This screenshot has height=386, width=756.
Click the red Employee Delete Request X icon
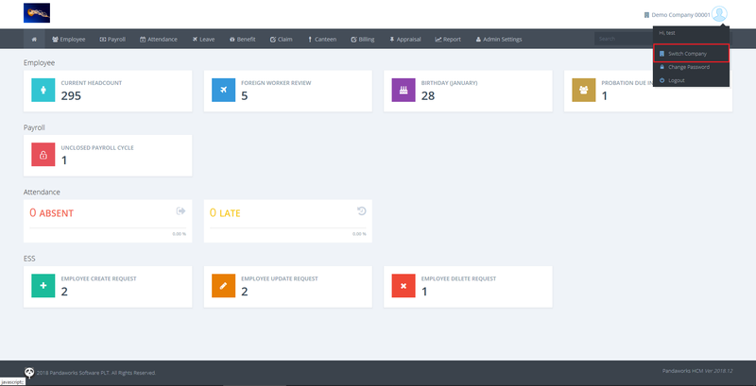404,285
